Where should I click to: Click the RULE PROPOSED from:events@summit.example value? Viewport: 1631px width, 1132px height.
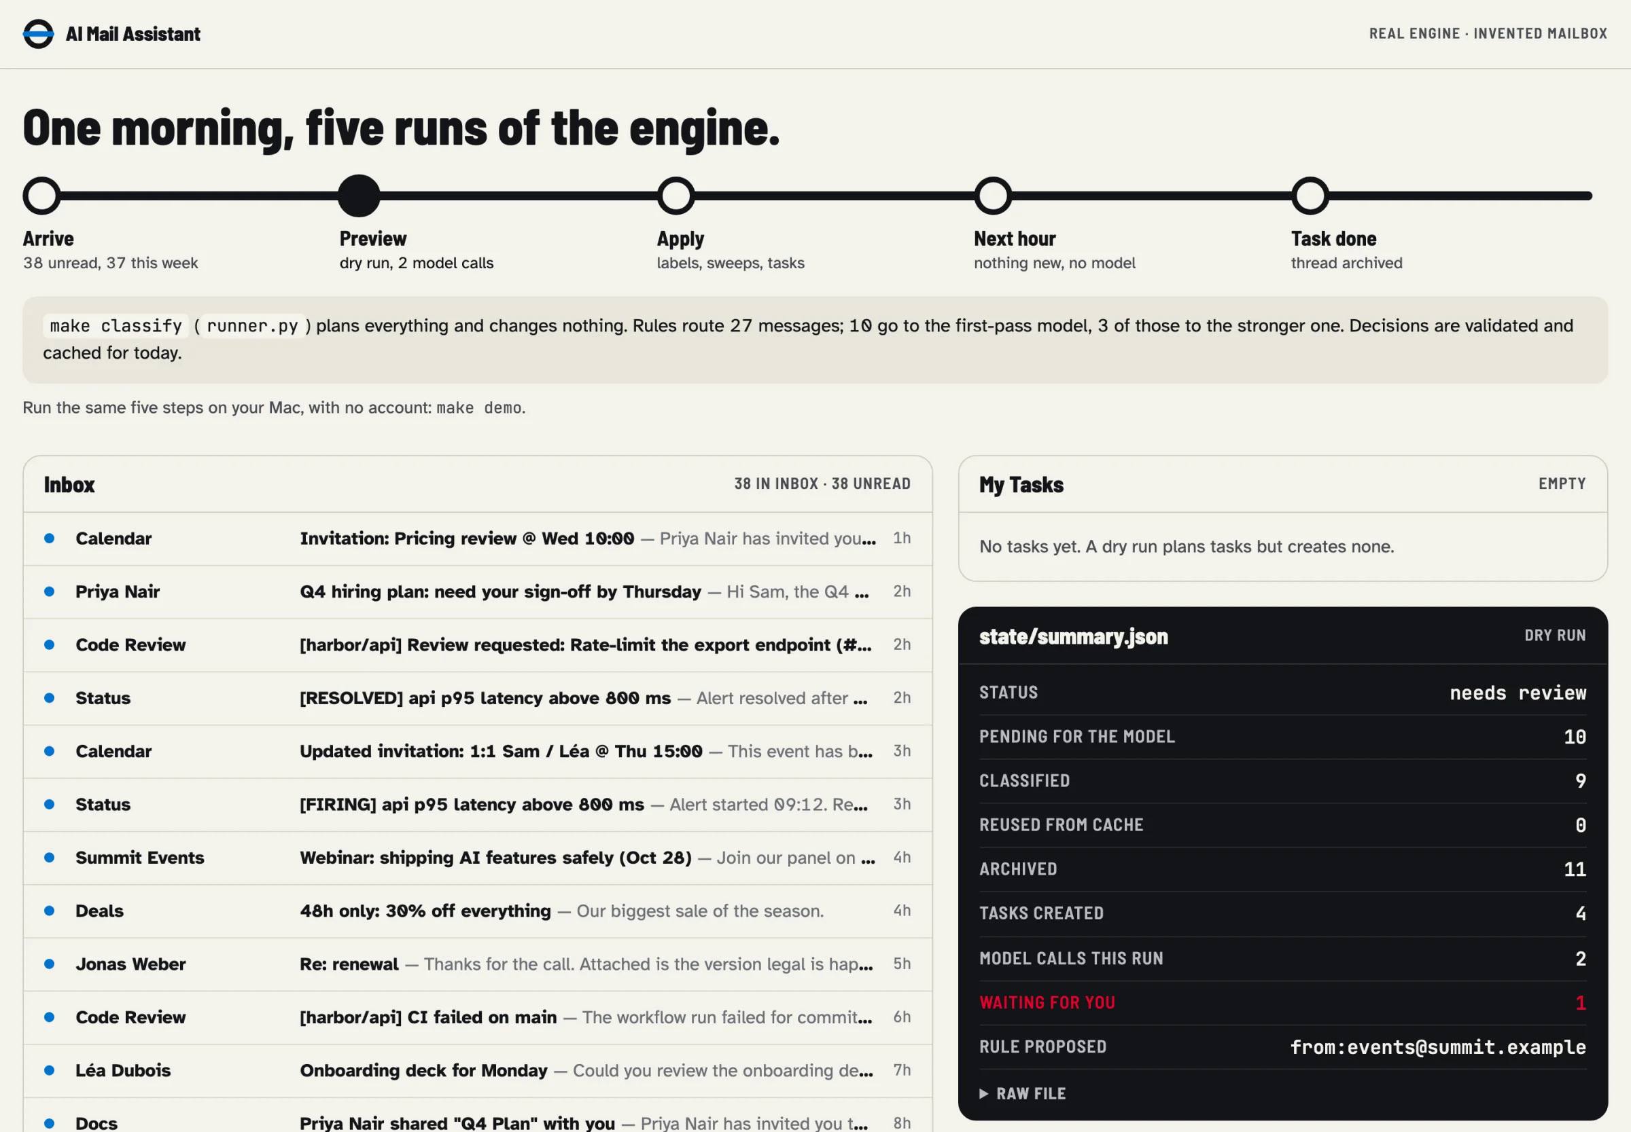click(1438, 1048)
